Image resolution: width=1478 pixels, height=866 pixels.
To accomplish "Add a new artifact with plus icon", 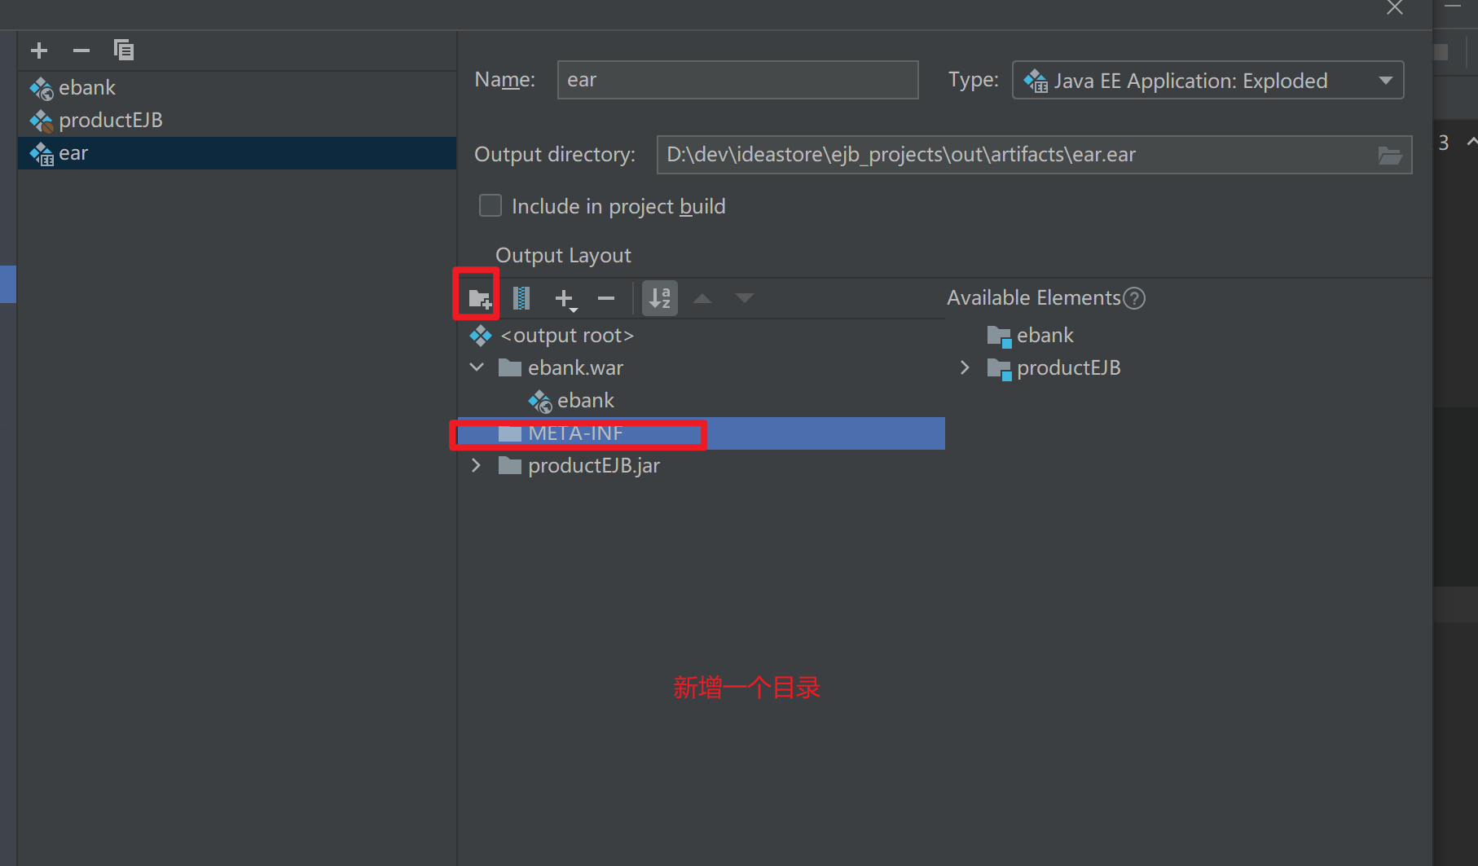I will click(x=39, y=51).
